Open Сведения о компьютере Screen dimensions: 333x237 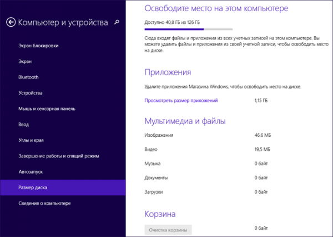tap(45, 204)
